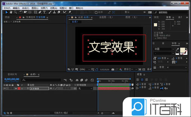Center-align text in Paragraph panel

tap(142, 80)
